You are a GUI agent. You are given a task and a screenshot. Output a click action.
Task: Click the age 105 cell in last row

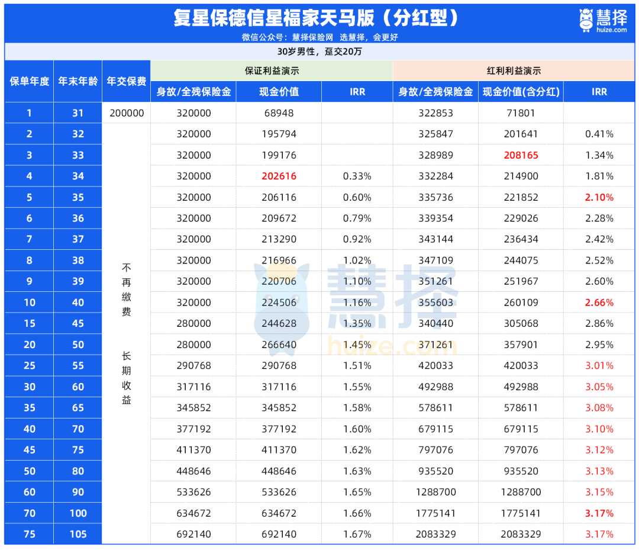(x=78, y=534)
